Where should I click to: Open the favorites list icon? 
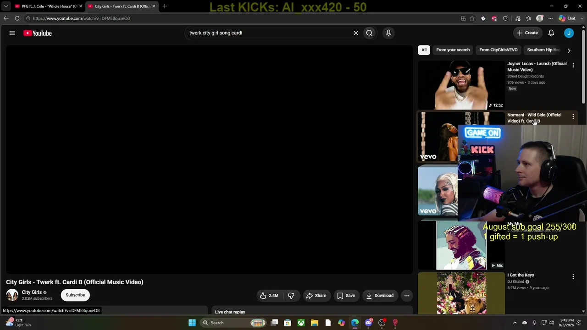(529, 18)
